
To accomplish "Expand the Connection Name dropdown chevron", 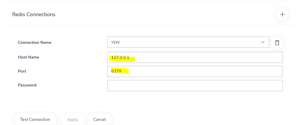I will 263,42.
